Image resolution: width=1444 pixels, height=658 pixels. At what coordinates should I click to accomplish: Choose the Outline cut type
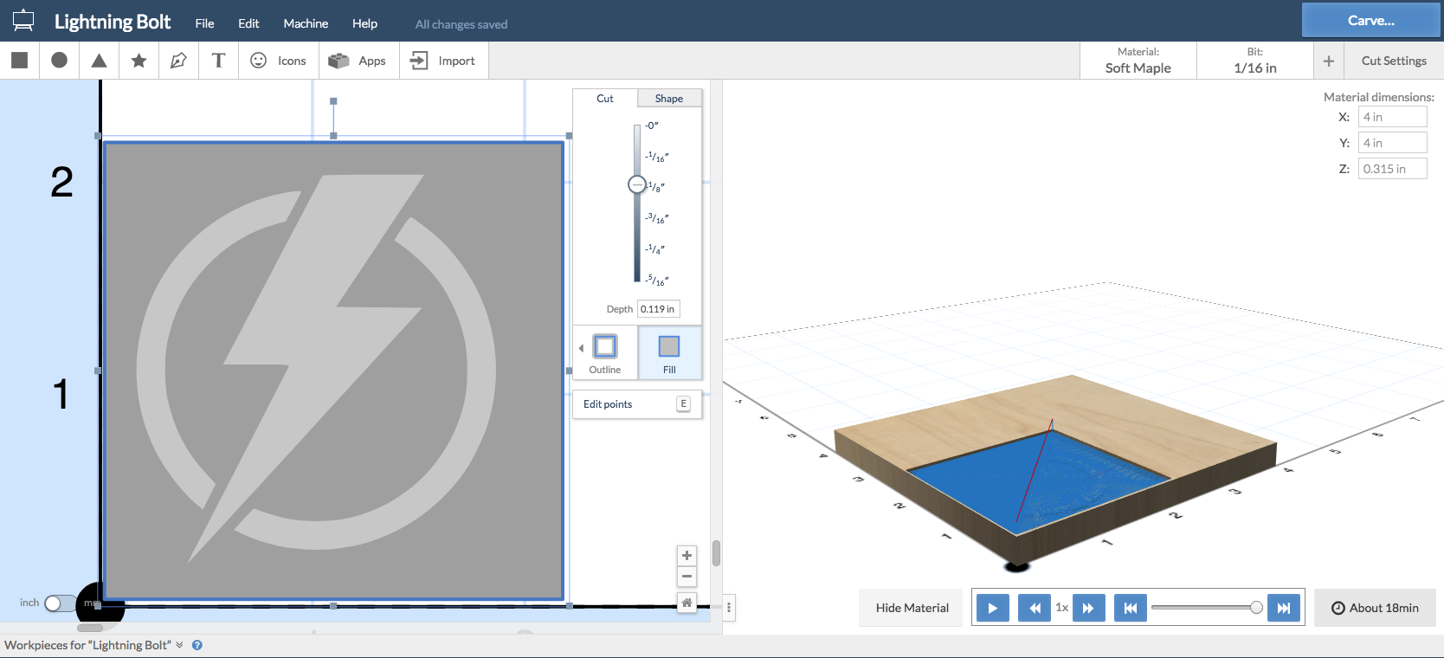tap(605, 353)
